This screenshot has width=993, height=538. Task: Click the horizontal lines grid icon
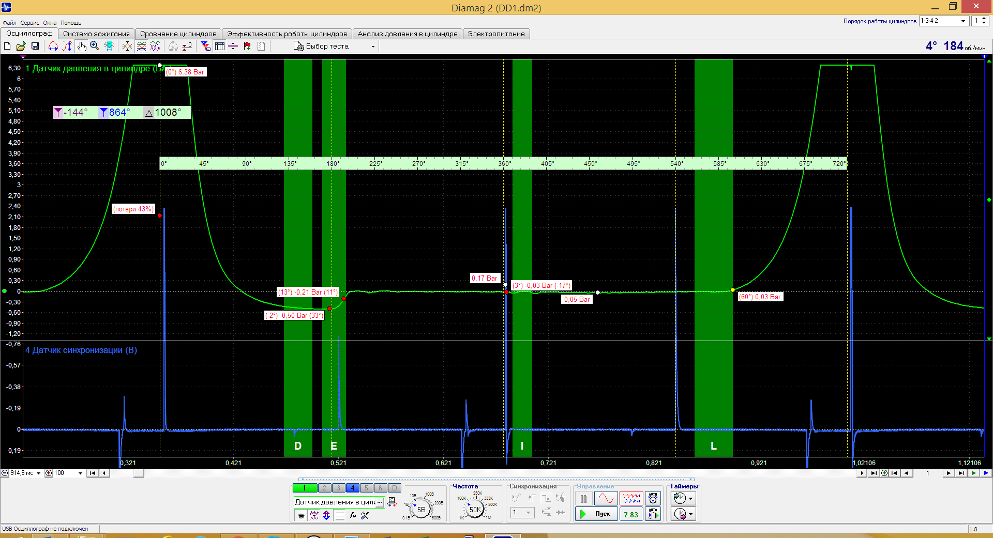pyautogui.click(x=340, y=515)
